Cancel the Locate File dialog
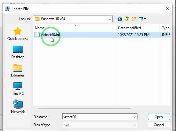Image resolution: width=176 pixels, height=131 pixels. point(159,125)
